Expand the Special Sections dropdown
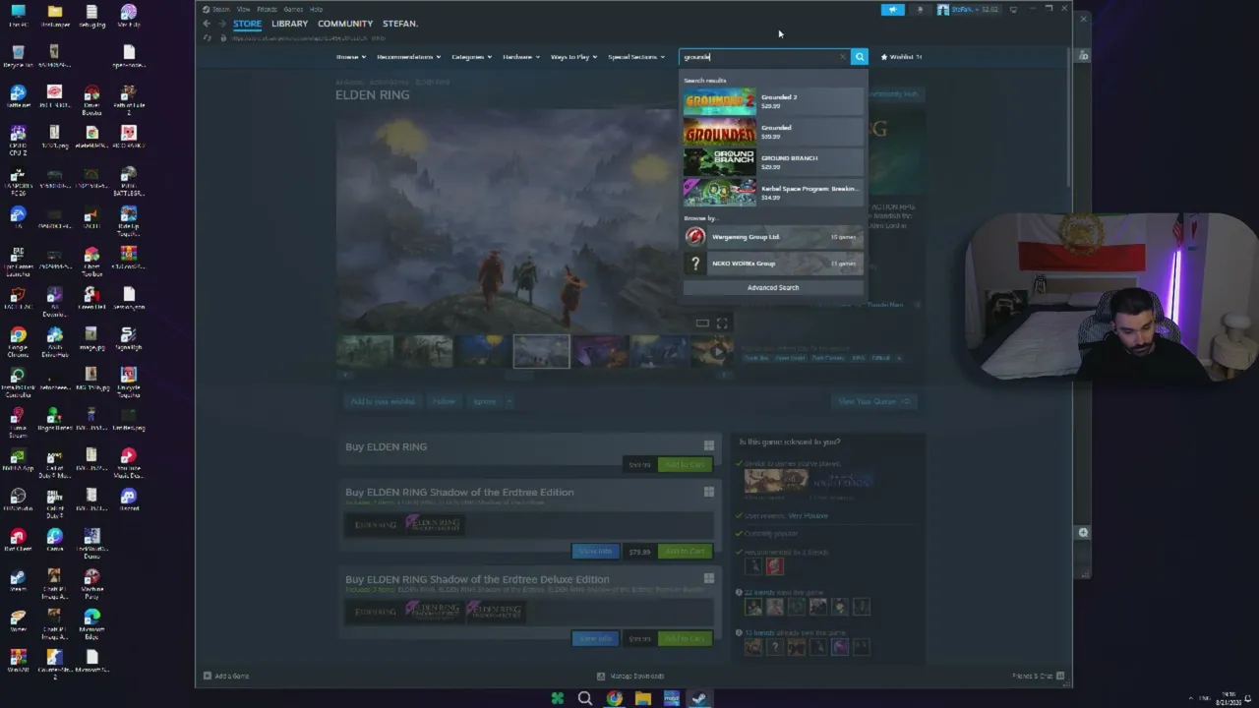Image resolution: width=1259 pixels, height=708 pixels. coord(636,57)
